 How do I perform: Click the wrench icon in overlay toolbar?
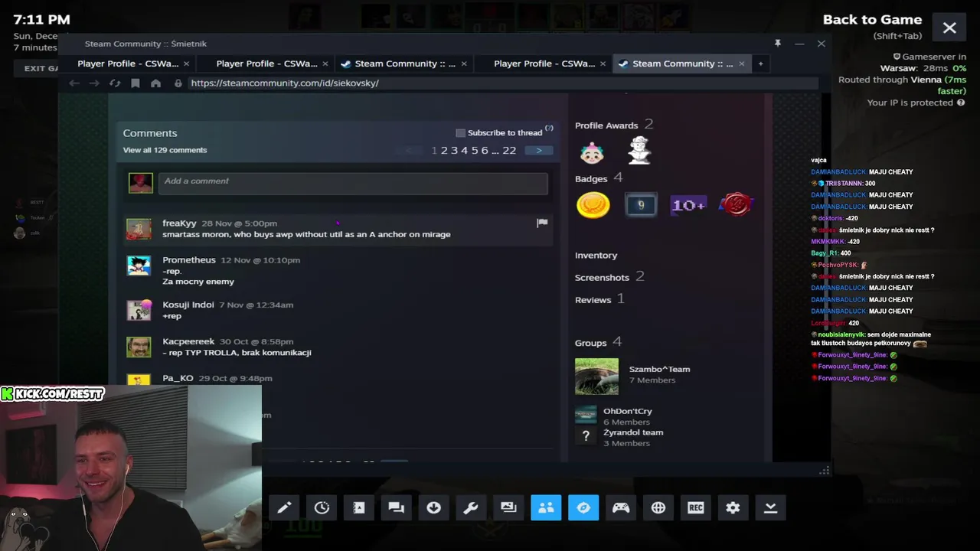[471, 507]
